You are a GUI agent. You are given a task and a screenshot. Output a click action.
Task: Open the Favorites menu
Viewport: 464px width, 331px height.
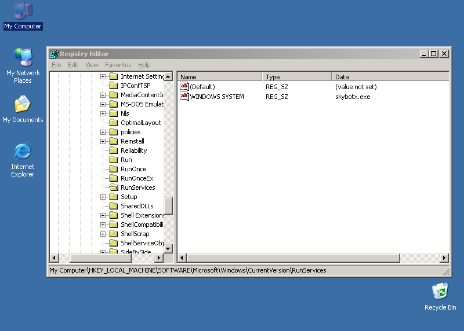click(x=118, y=65)
